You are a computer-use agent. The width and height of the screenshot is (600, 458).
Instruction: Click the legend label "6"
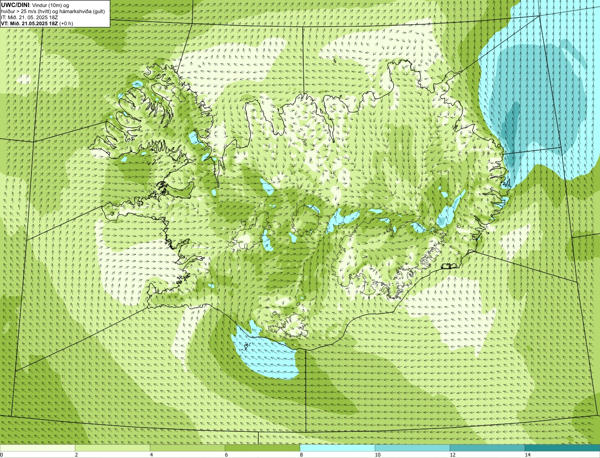click(226, 455)
